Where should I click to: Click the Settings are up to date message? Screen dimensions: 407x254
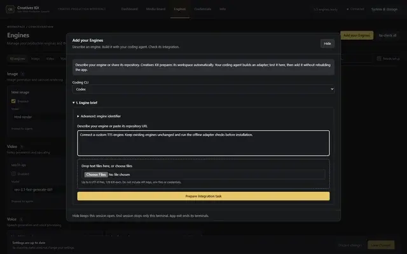coord(29,243)
